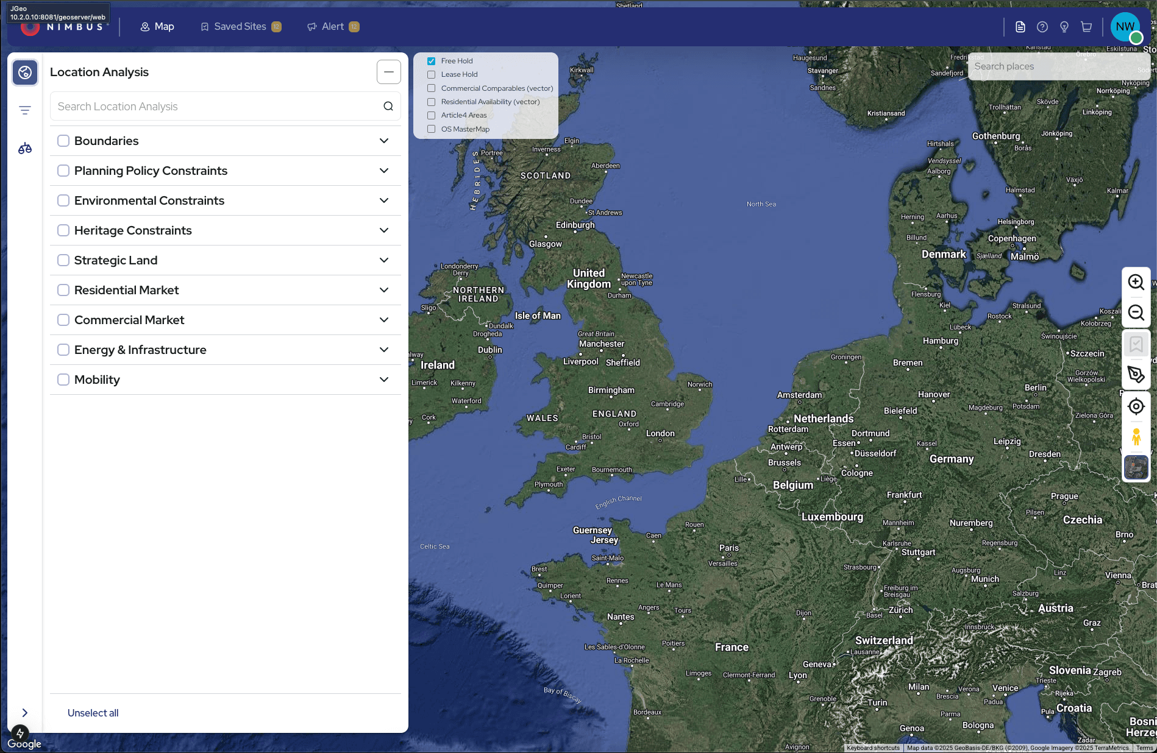
Task: Select the pen drawing tool
Action: tap(1136, 375)
